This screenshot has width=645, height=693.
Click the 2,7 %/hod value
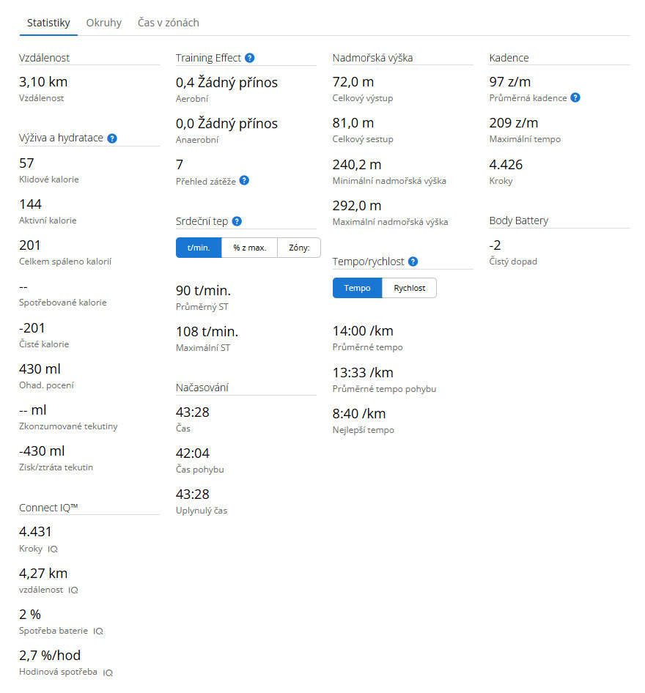[50, 656]
